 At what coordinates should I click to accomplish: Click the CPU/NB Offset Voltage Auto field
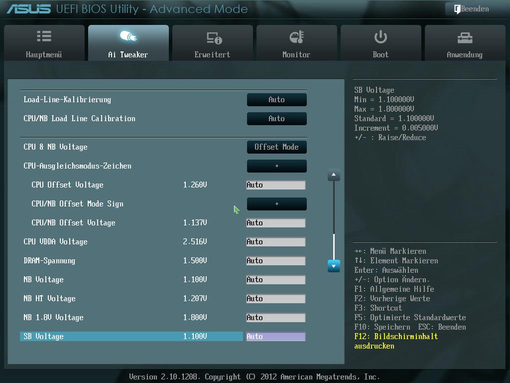[276, 223]
